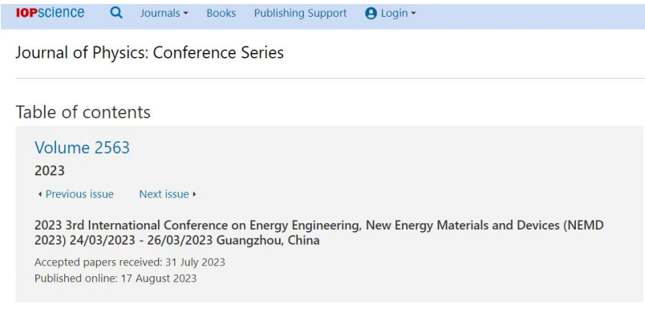Click the Published online: 17 August 2023 line

[116, 278]
